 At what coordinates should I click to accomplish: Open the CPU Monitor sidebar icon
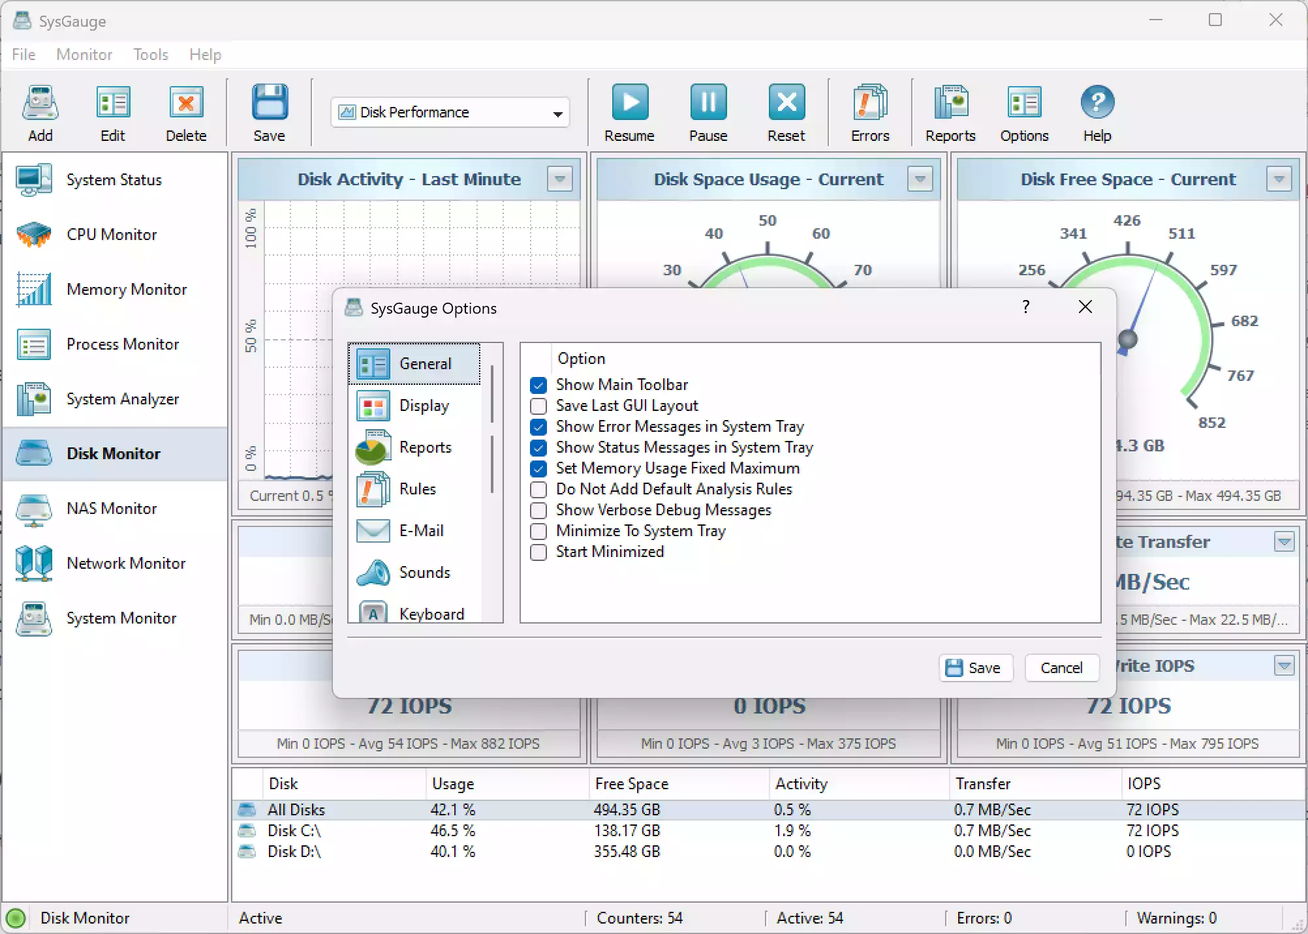tap(34, 235)
